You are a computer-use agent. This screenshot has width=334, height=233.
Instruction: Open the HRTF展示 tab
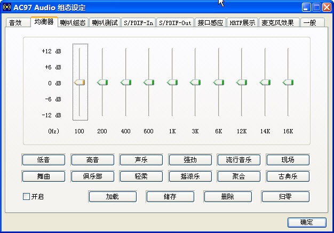243,23
